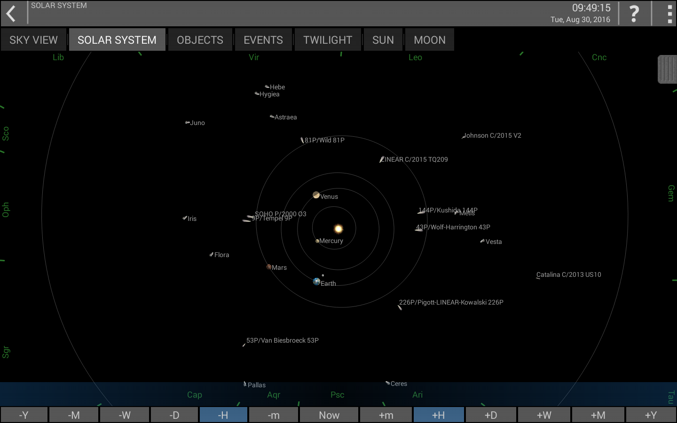Select asteroid Astraea marker

point(272,116)
